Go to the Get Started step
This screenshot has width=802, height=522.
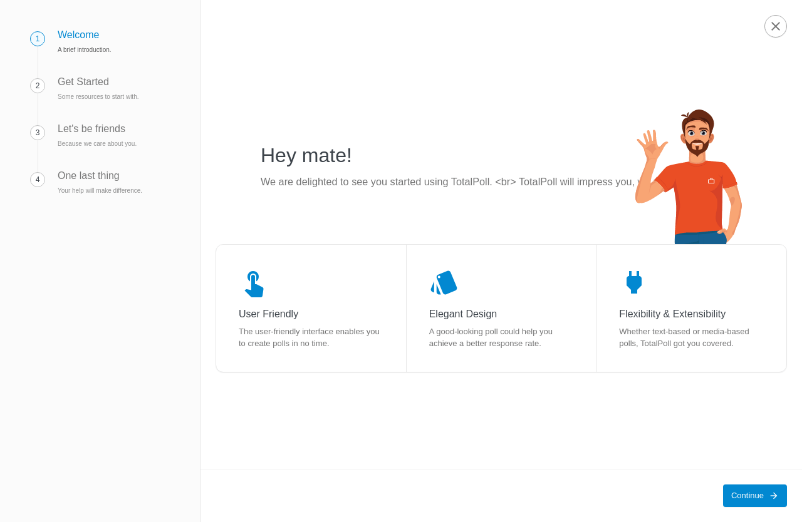point(83,82)
